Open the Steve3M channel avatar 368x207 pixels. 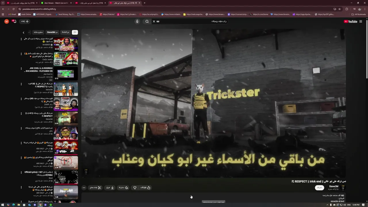click(x=343, y=187)
